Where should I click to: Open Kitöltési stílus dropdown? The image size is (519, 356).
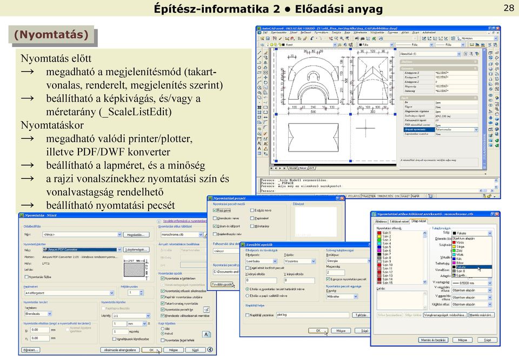490,305
